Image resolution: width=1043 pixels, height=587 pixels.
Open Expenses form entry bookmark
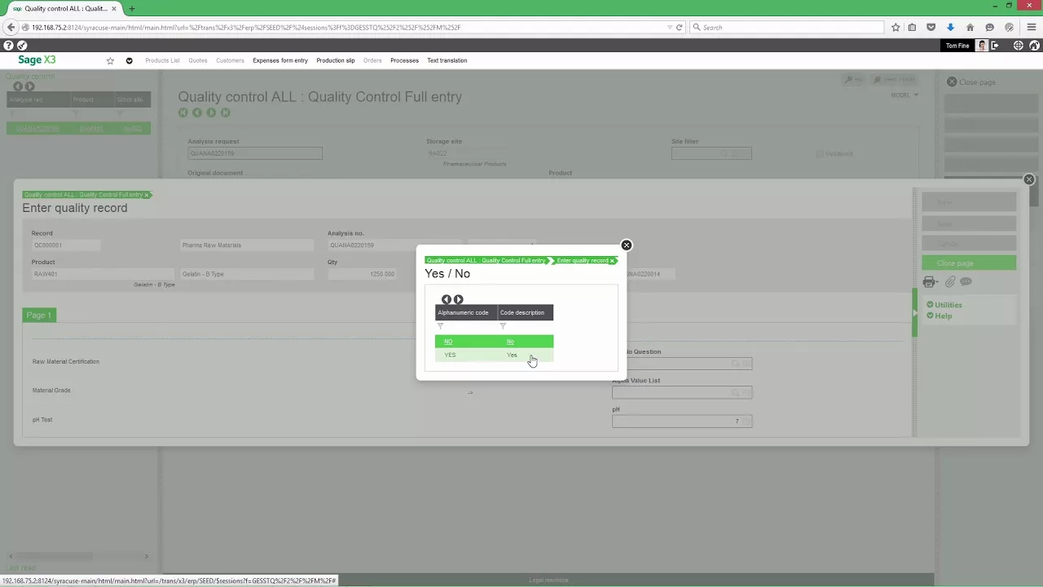point(280,60)
